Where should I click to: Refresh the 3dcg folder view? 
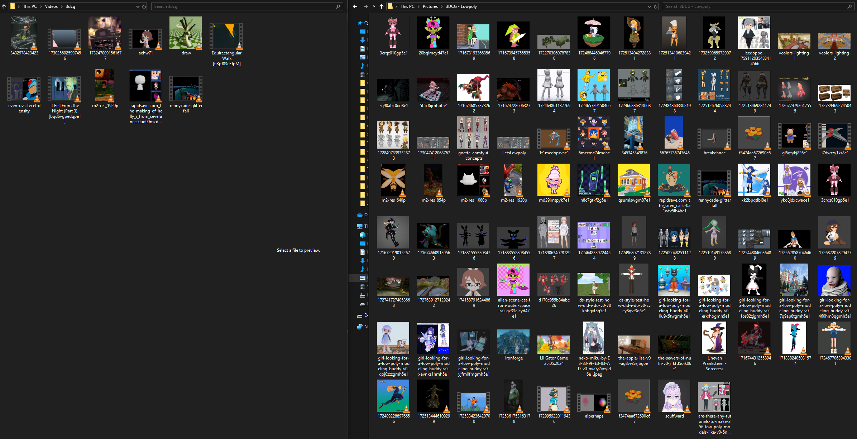pyautogui.click(x=144, y=6)
